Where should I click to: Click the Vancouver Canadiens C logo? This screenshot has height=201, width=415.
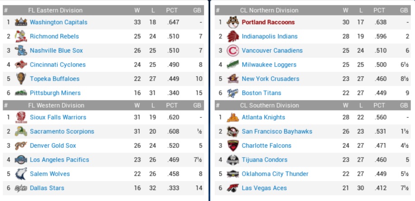pyautogui.click(x=232, y=51)
